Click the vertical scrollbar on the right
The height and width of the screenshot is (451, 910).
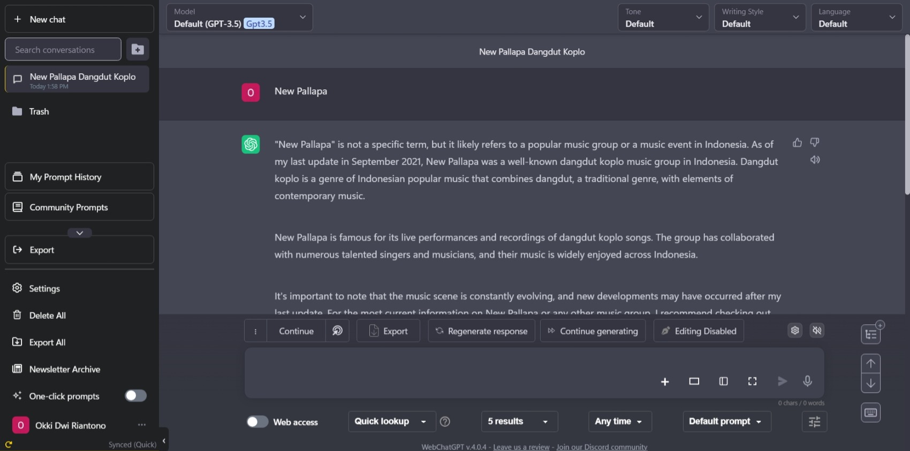(x=907, y=114)
